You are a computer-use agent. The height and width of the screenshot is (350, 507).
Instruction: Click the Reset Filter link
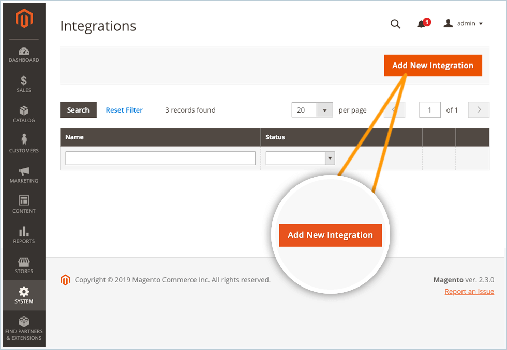[124, 110]
